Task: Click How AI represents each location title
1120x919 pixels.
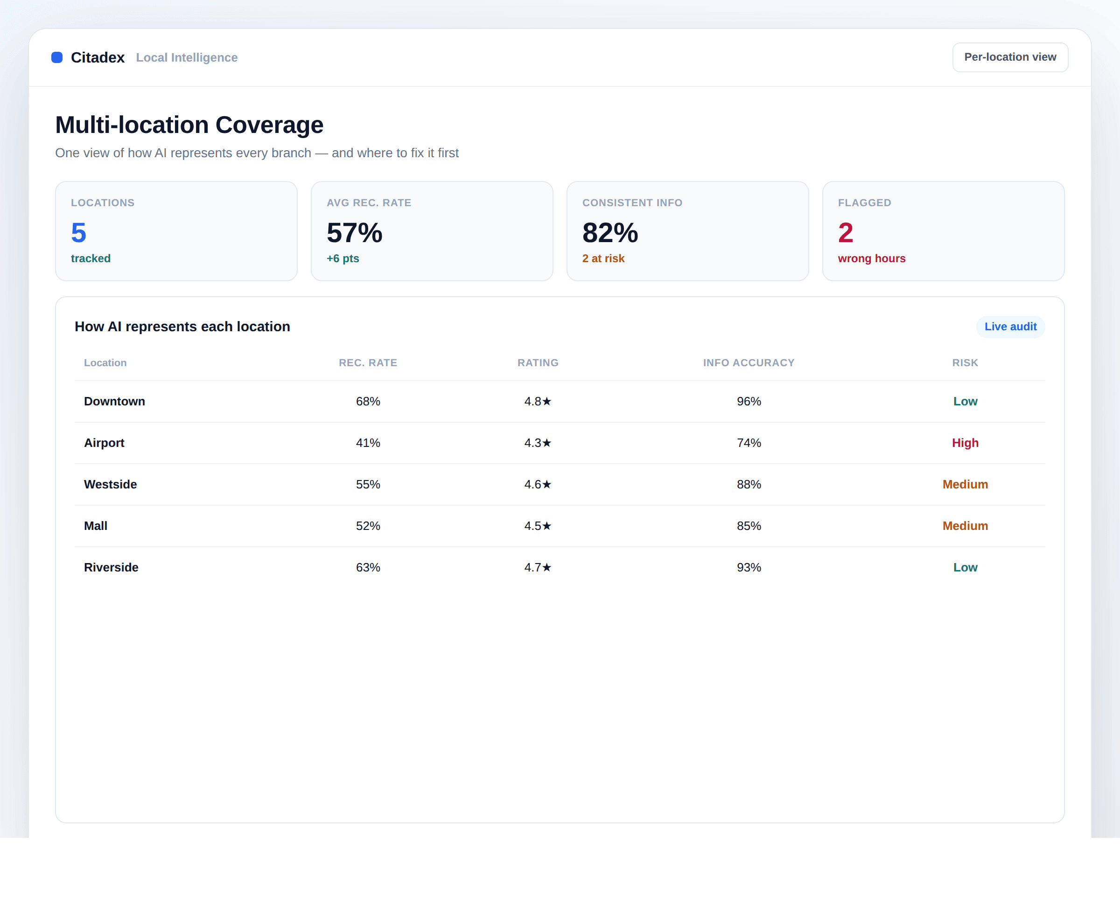Action: (182, 327)
